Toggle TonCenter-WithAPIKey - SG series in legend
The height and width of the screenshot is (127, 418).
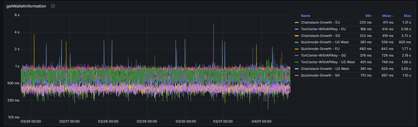point(323,55)
